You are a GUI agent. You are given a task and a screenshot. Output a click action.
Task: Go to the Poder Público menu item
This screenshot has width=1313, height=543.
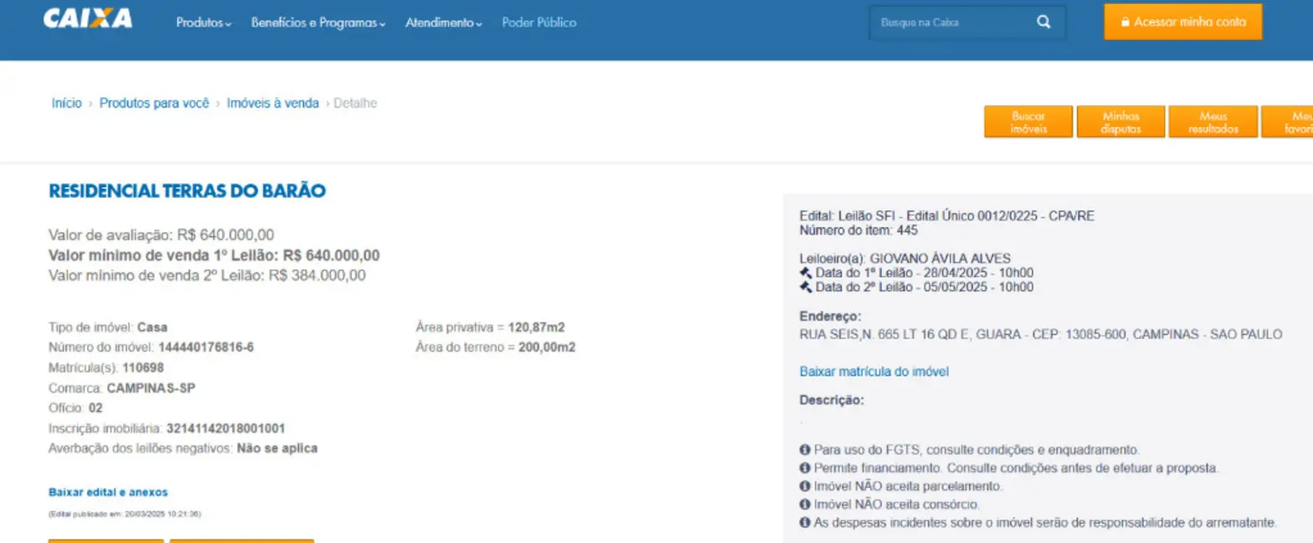(539, 23)
